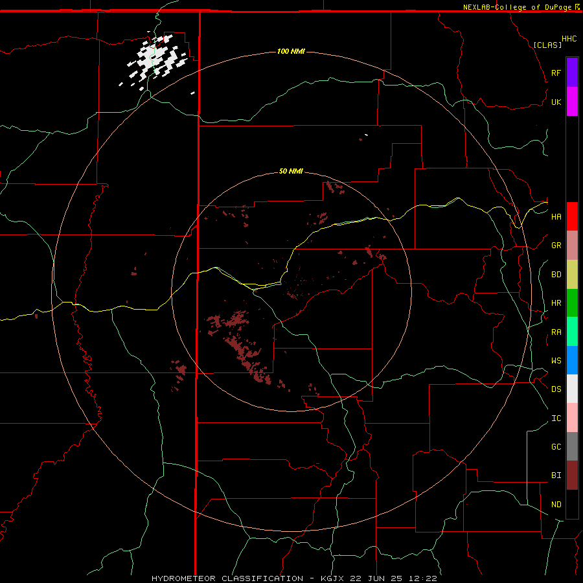Select the GR salmon legend swatch
This screenshot has width=583, height=583.
click(x=572, y=246)
